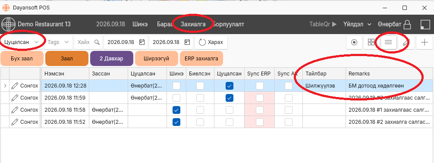The width and height of the screenshot is (434, 163).
Task: Click the pencil icon in the 12:28 row
Action: coord(15,86)
